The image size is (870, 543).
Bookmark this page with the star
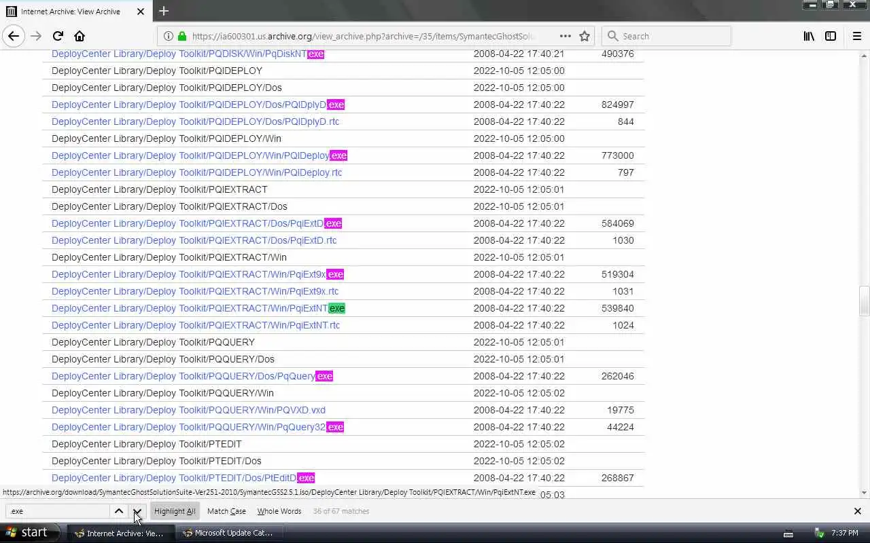pyautogui.click(x=585, y=36)
